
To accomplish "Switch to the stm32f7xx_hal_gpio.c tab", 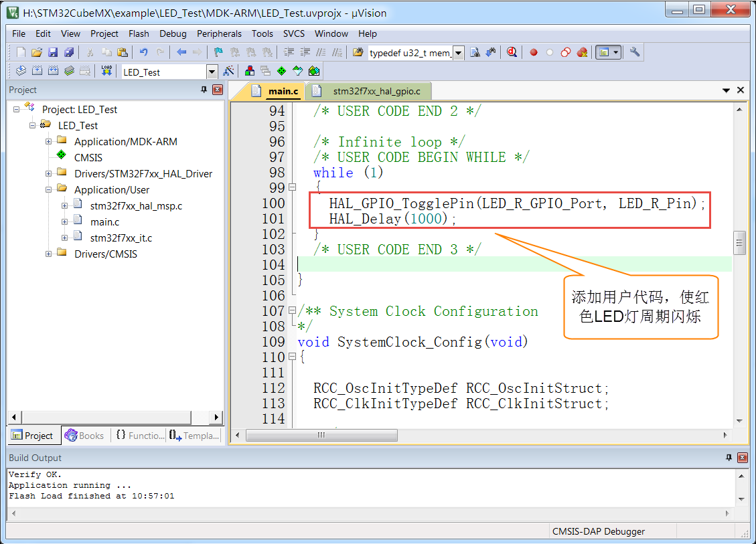I will click(368, 91).
